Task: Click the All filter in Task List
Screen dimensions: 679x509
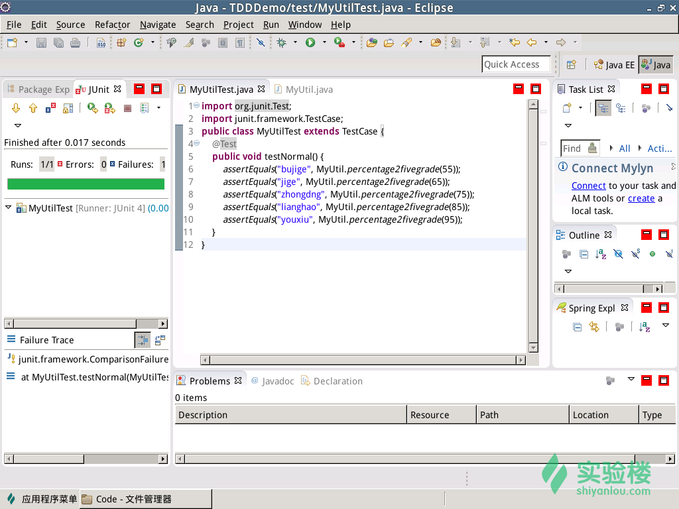Action: pos(625,148)
